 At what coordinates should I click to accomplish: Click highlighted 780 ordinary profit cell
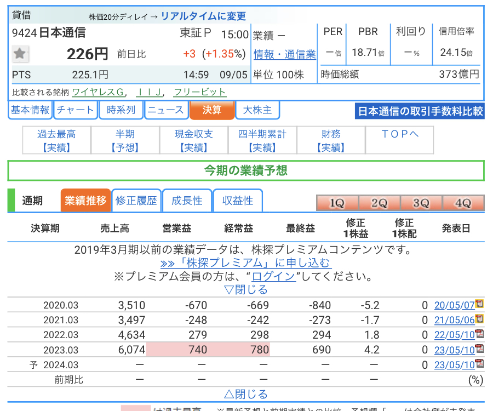coord(239,350)
